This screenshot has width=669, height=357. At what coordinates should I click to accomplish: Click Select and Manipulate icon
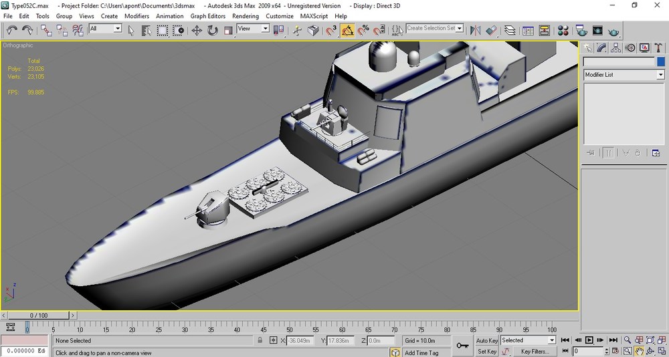click(298, 30)
